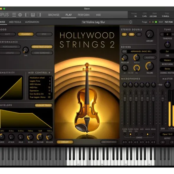The width and height of the screenshot is (174, 174).
Task: Adjust the Reverb Predelay knob
Action: (125, 58)
